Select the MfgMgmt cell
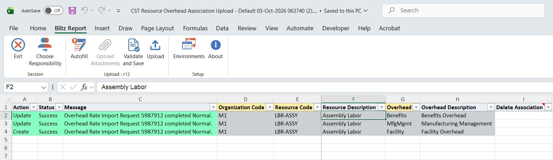 [x=403, y=124]
